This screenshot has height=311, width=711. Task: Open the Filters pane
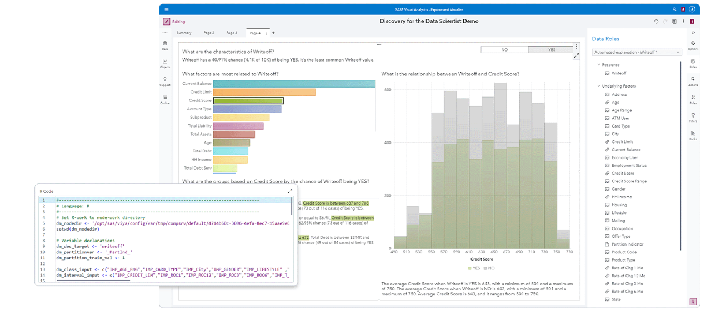693,118
